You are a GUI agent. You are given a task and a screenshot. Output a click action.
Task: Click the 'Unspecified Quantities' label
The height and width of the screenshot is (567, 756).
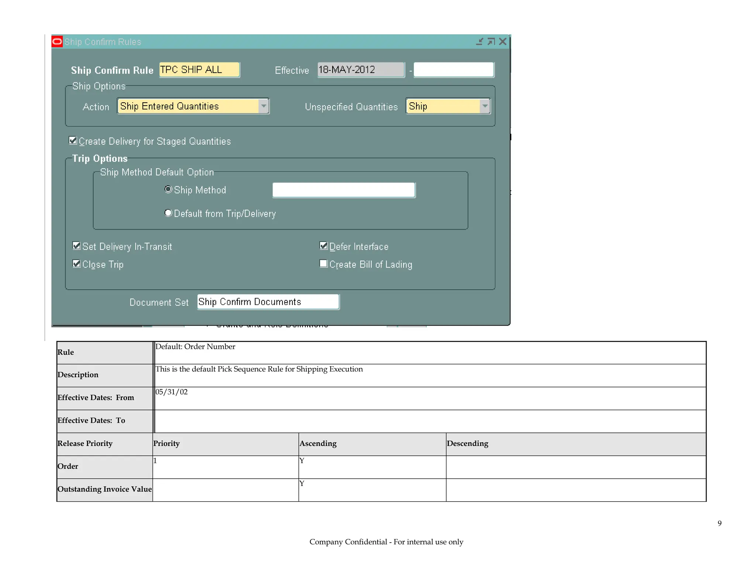coord(351,107)
